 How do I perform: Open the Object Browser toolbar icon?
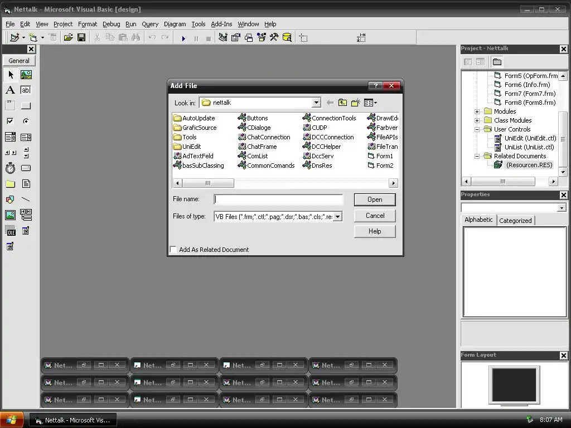(262, 37)
